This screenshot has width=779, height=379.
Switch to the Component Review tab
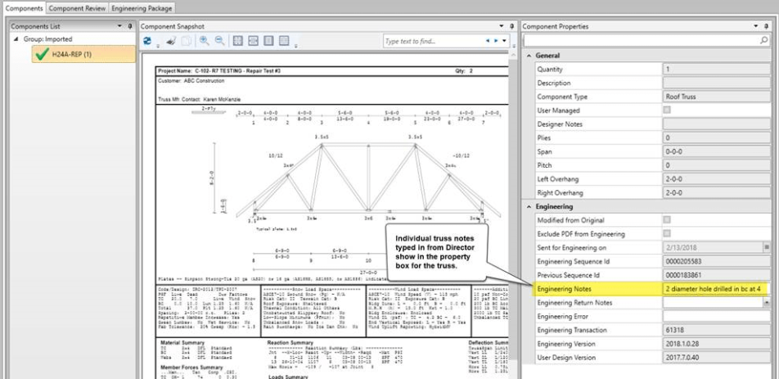point(78,8)
